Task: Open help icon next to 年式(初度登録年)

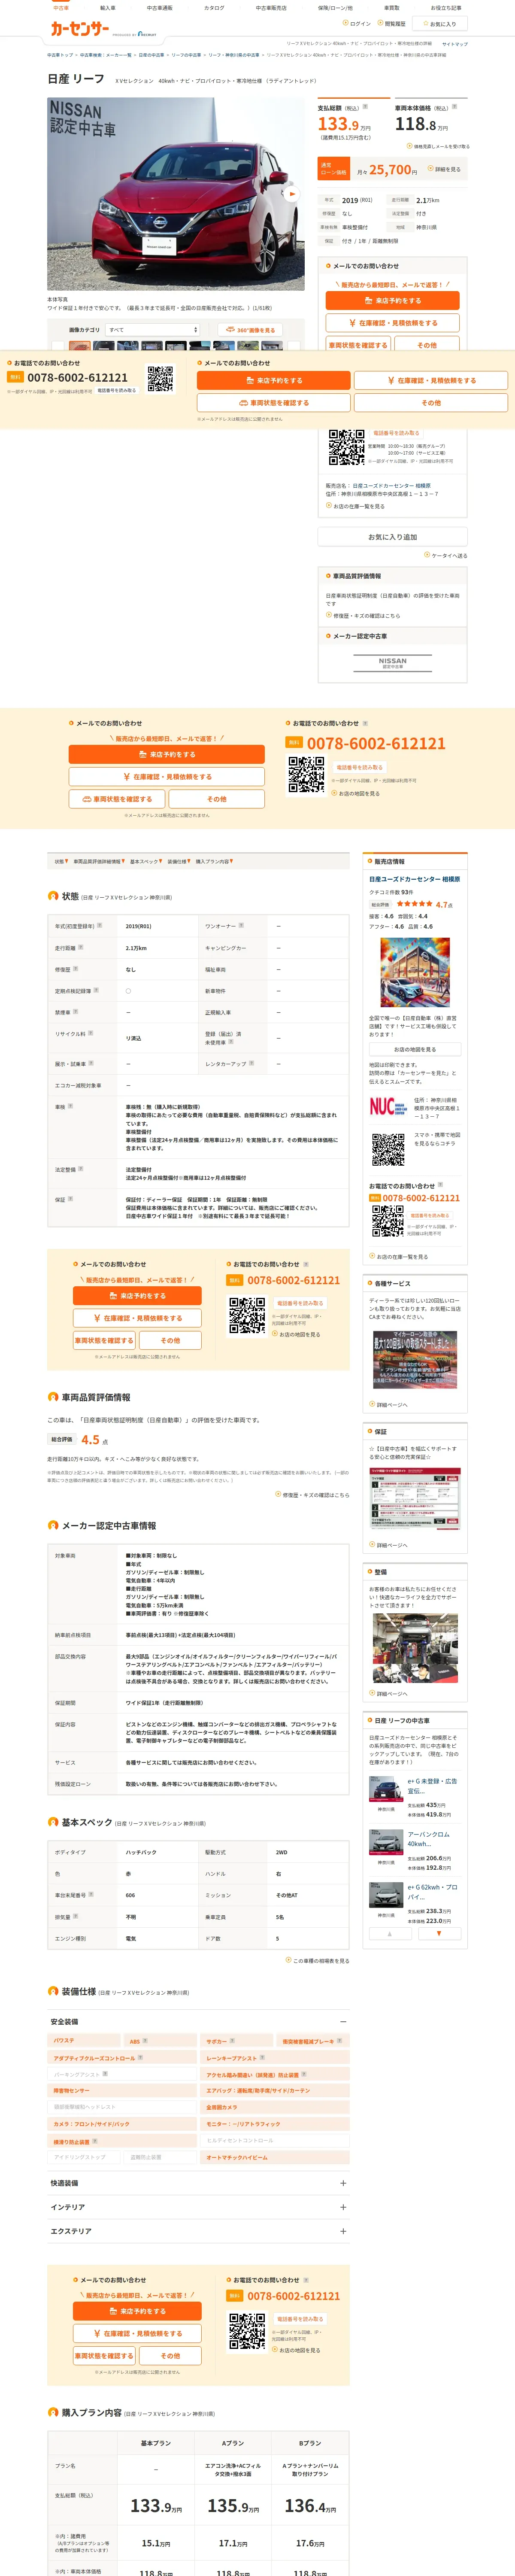Action: pyautogui.click(x=99, y=925)
